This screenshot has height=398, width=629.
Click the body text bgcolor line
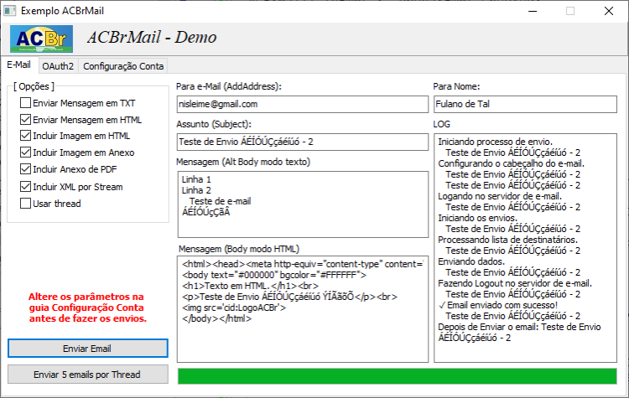pyautogui.click(x=274, y=275)
